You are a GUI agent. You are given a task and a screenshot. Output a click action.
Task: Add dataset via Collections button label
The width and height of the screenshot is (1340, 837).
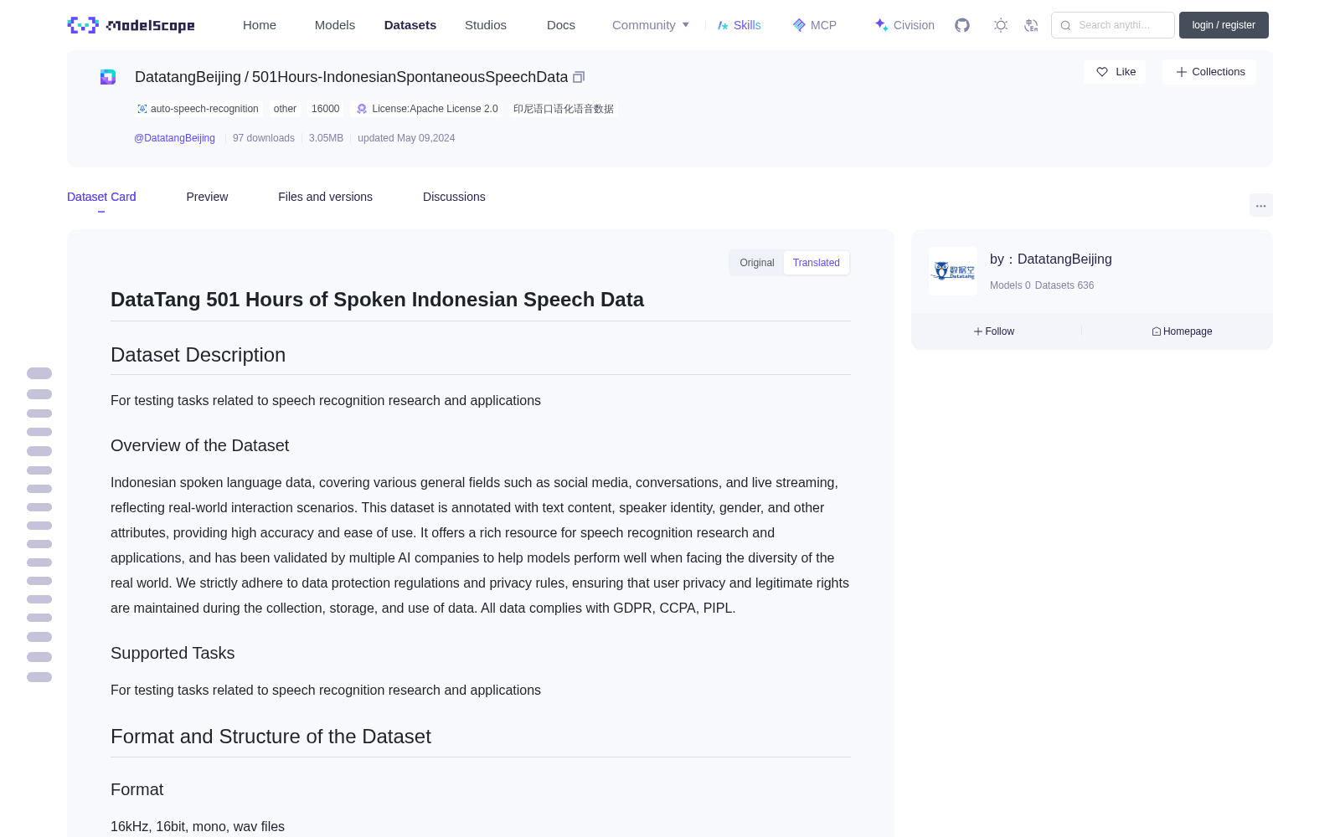pos(1219,72)
